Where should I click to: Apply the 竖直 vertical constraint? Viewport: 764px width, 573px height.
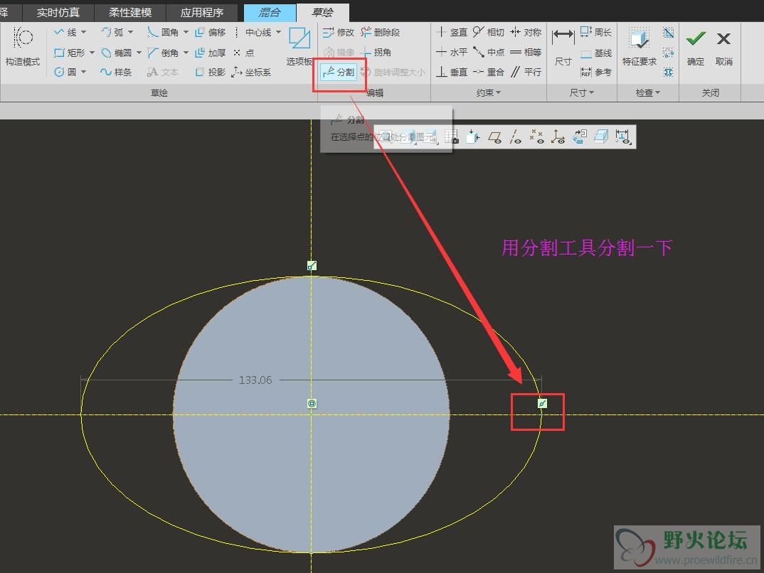pyautogui.click(x=452, y=32)
